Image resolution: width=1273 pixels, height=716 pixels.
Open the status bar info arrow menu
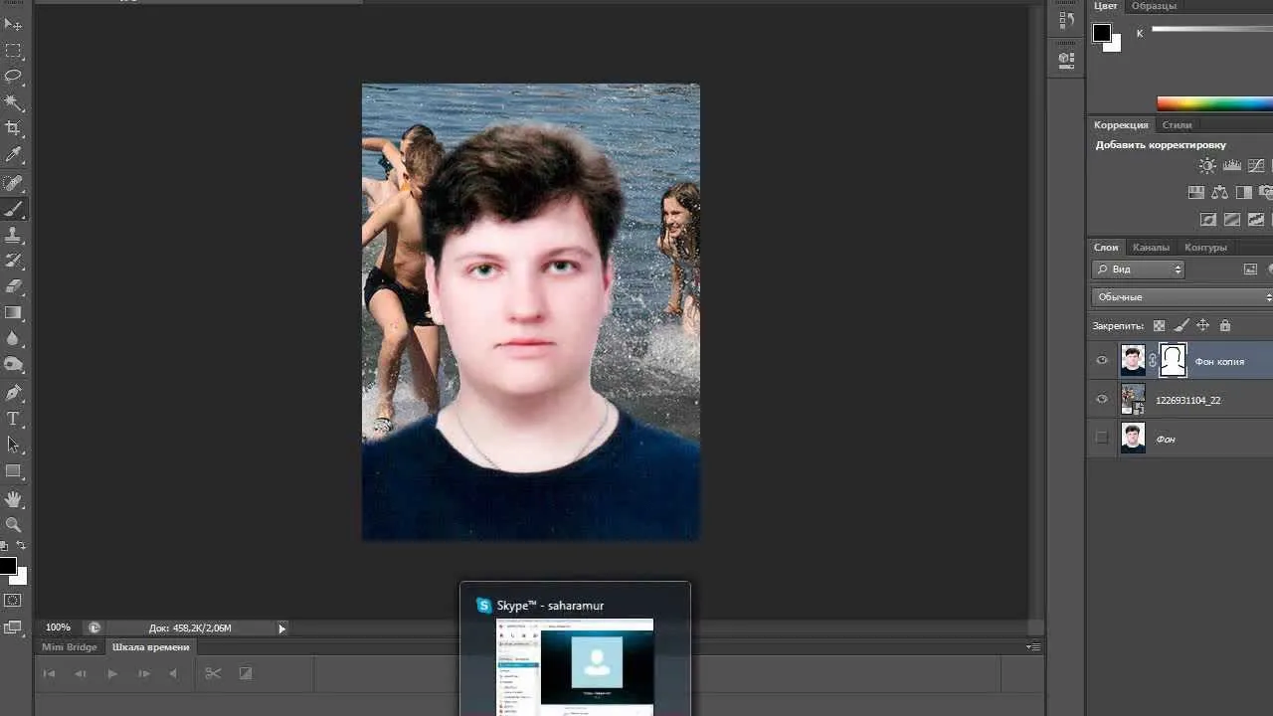tap(281, 628)
